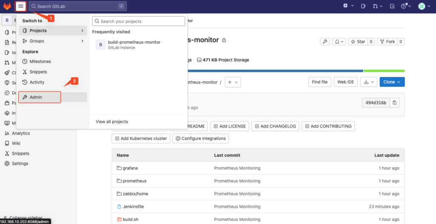Select Projects in Switch to menu
Screen dimensions: 436x224
[53, 31]
